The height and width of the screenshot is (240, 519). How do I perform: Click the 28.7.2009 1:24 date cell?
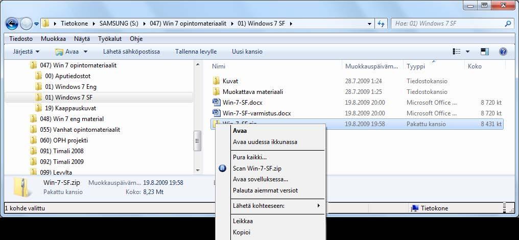(363, 81)
